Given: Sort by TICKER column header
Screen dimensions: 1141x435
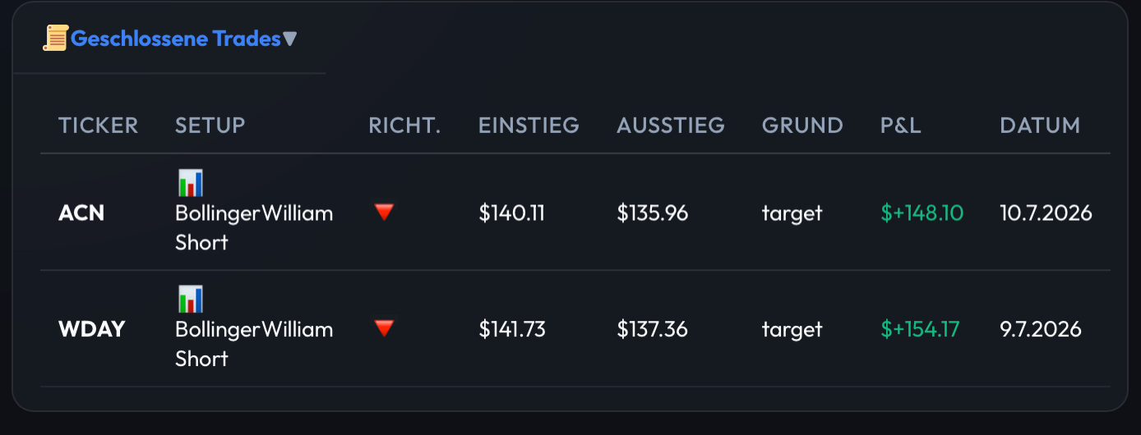Looking at the screenshot, I should (x=99, y=126).
